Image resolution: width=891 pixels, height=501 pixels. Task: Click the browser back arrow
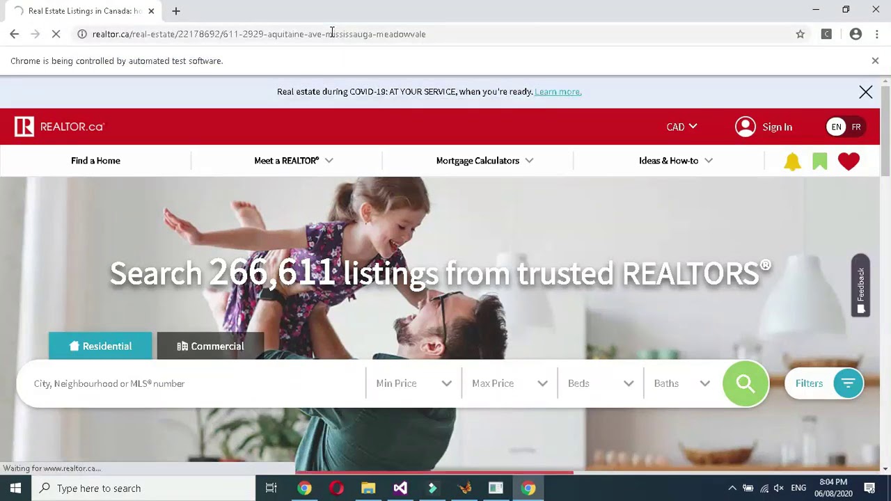click(15, 34)
